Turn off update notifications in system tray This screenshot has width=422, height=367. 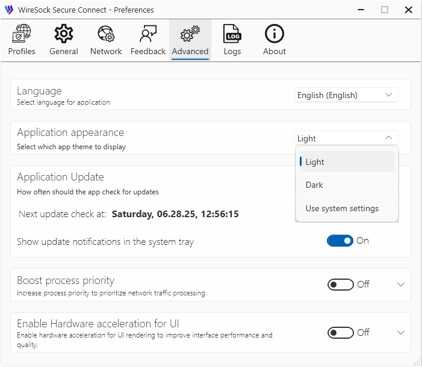click(x=340, y=241)
